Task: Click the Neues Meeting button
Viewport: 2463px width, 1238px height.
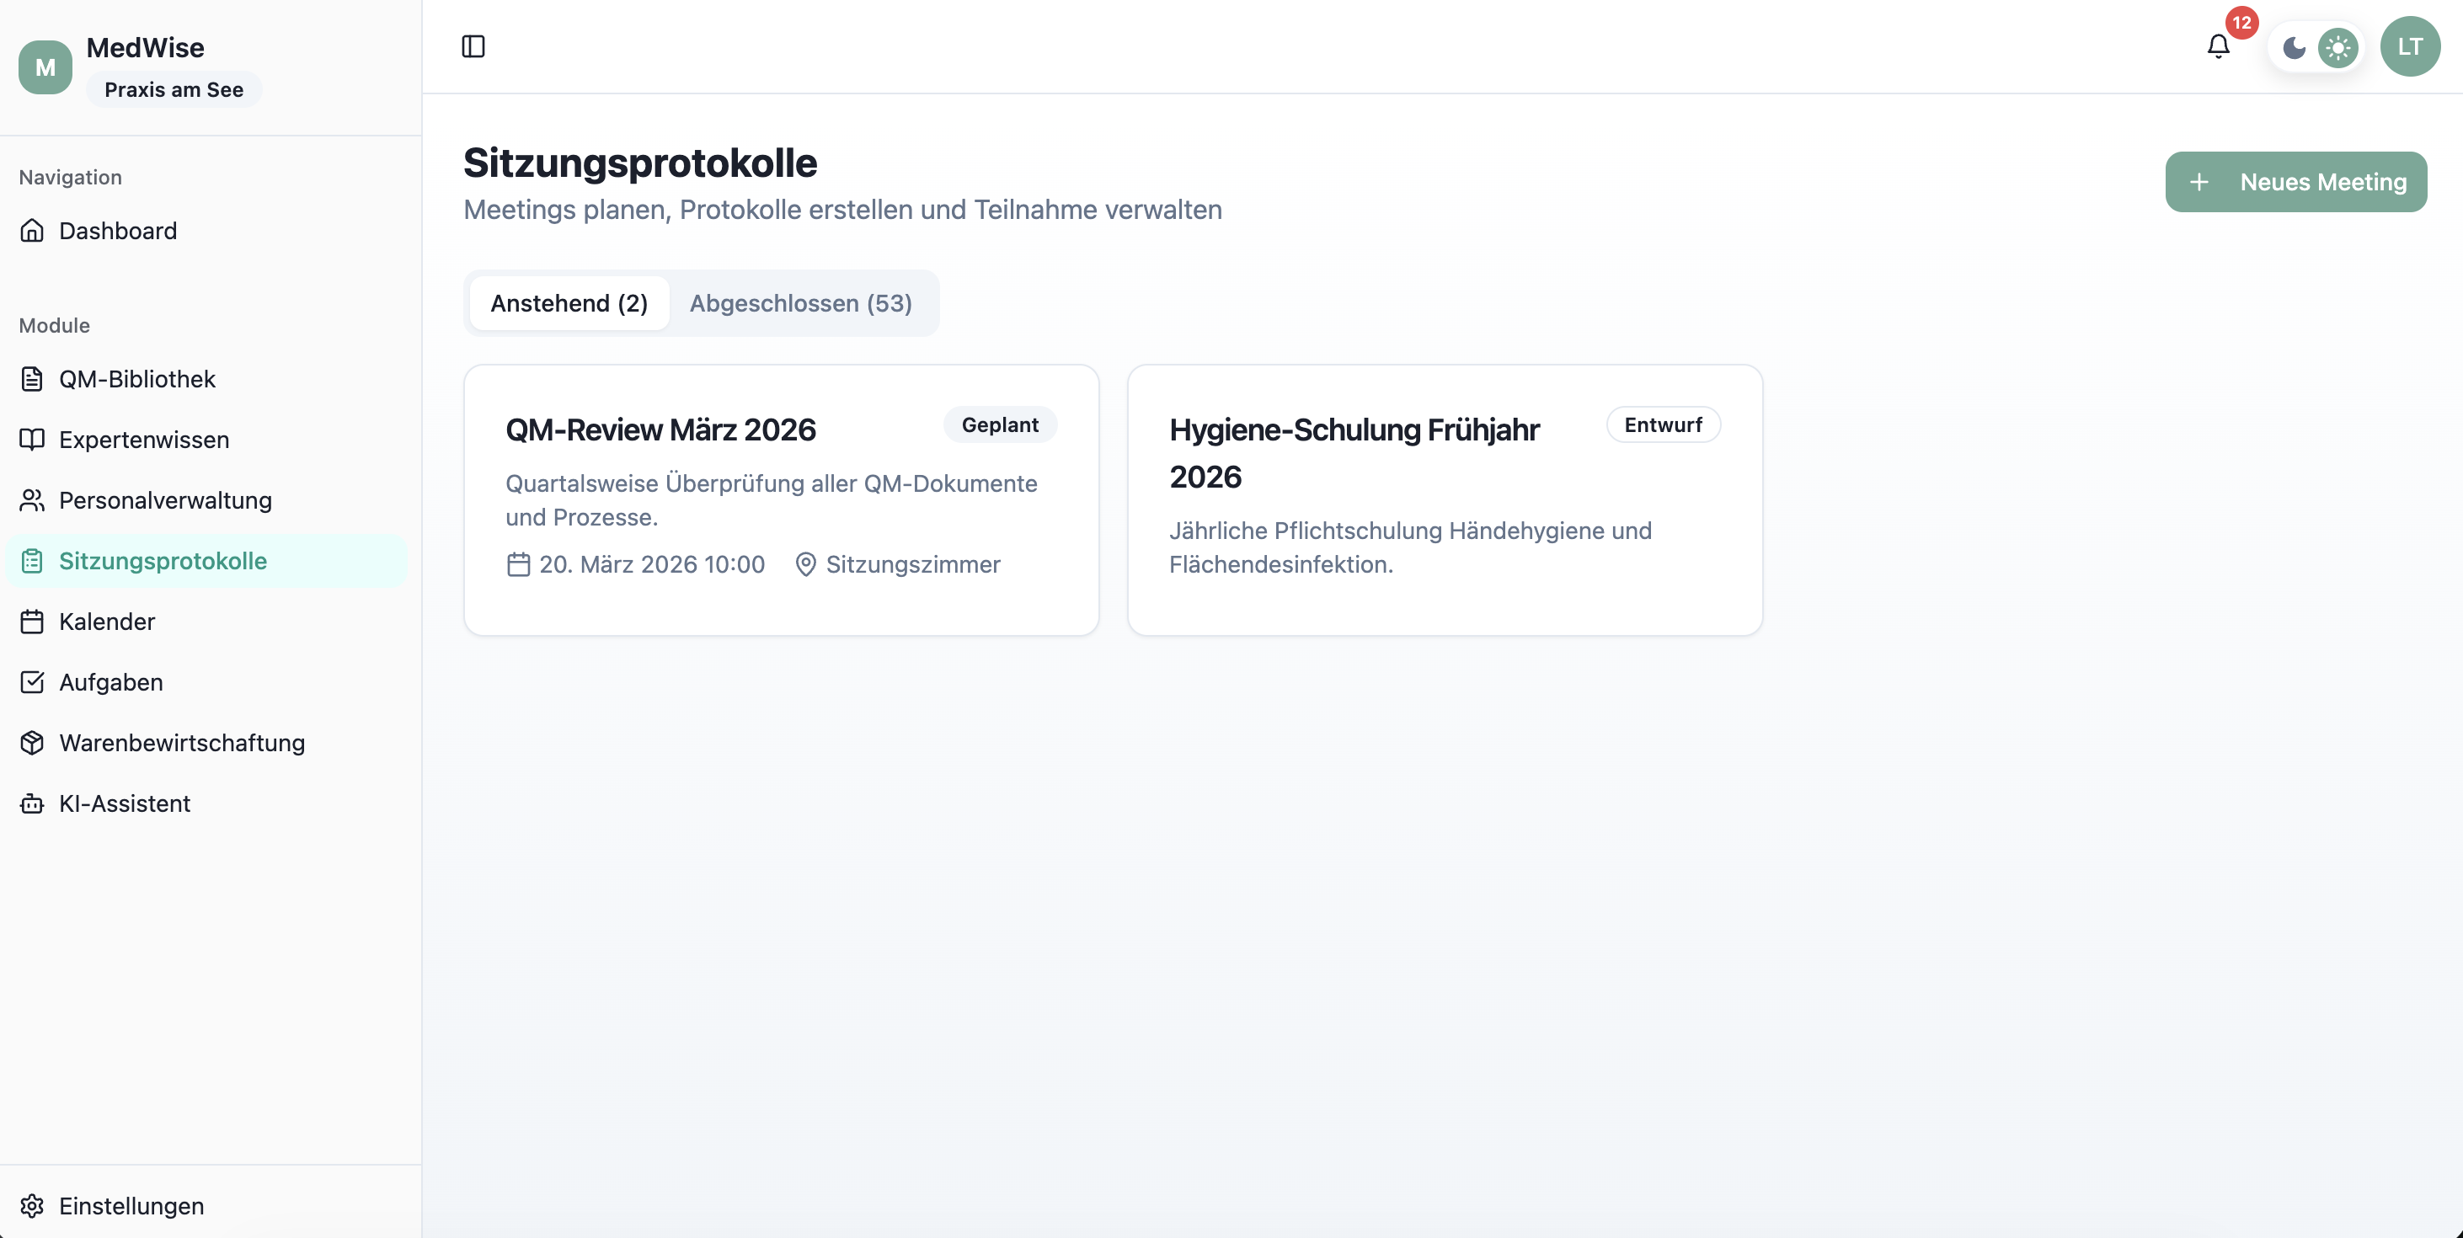Action: [2295, 182]
